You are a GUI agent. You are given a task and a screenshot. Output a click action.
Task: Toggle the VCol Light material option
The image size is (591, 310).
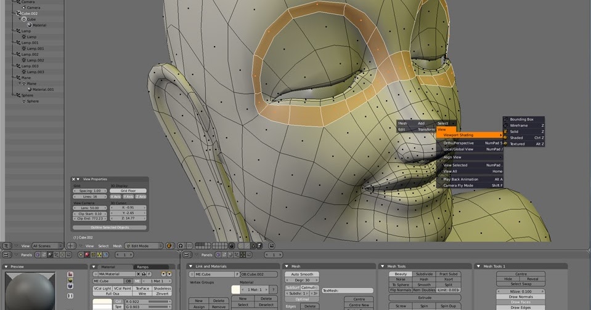102,288
